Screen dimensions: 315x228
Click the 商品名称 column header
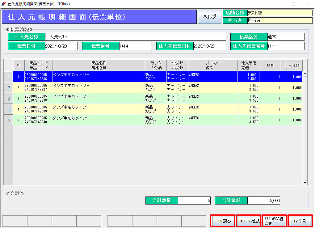[x=99, y=65]
